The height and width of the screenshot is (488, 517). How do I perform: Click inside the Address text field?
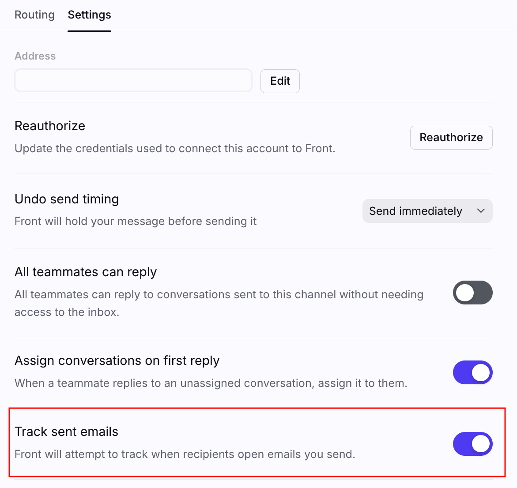click(133, 81)
